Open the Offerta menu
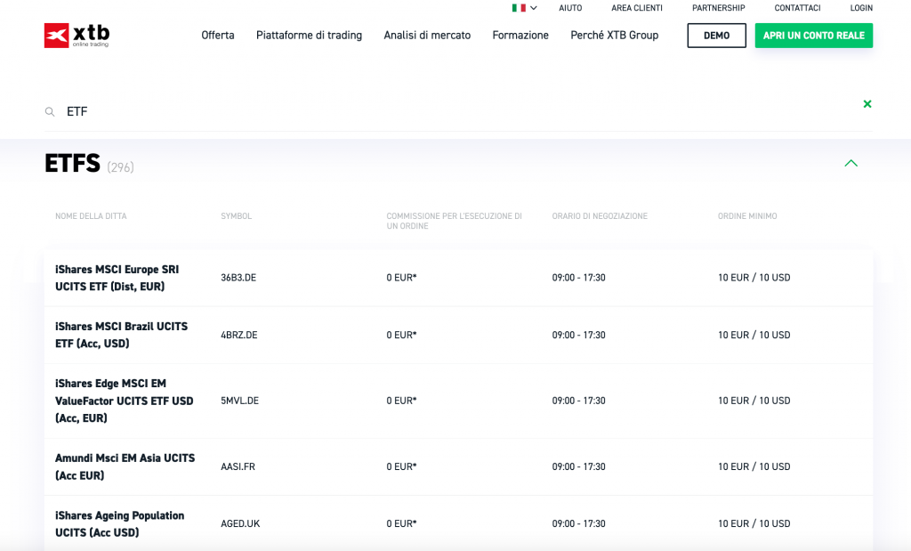 pos(218,36)
